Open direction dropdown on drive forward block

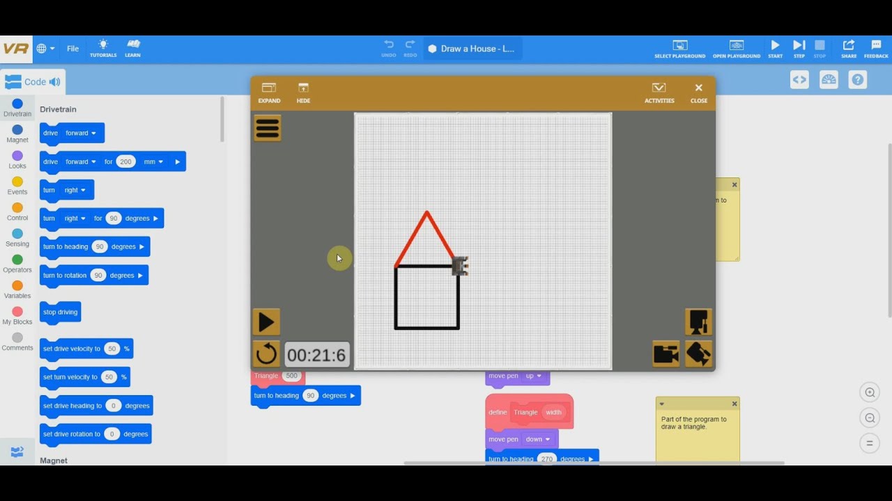point(81,133)
